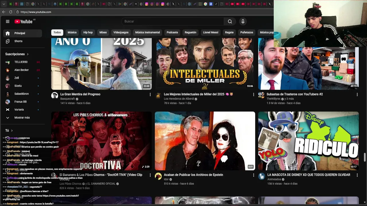This screenshot has height=206, width=367.
Task: Open the YouTube hamburger guide menu
Action: pos(8,21)
